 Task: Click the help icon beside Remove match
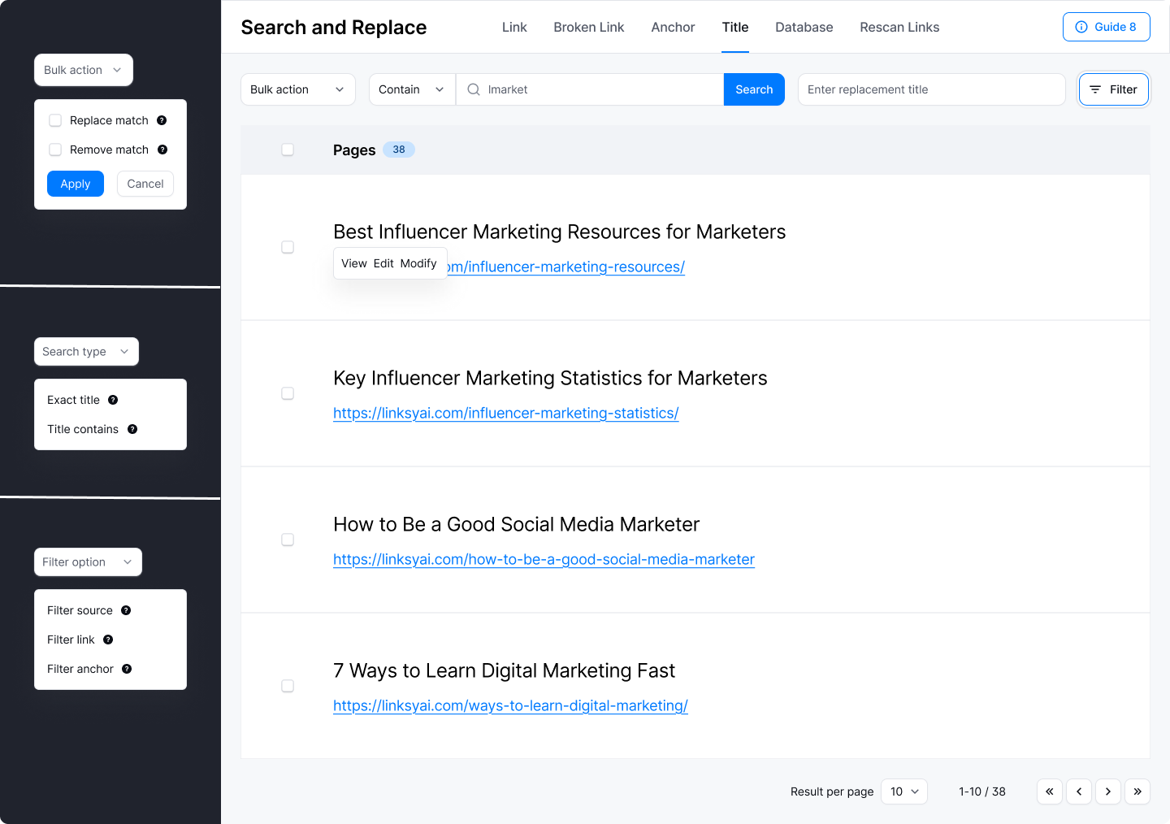tap(162, 150)
